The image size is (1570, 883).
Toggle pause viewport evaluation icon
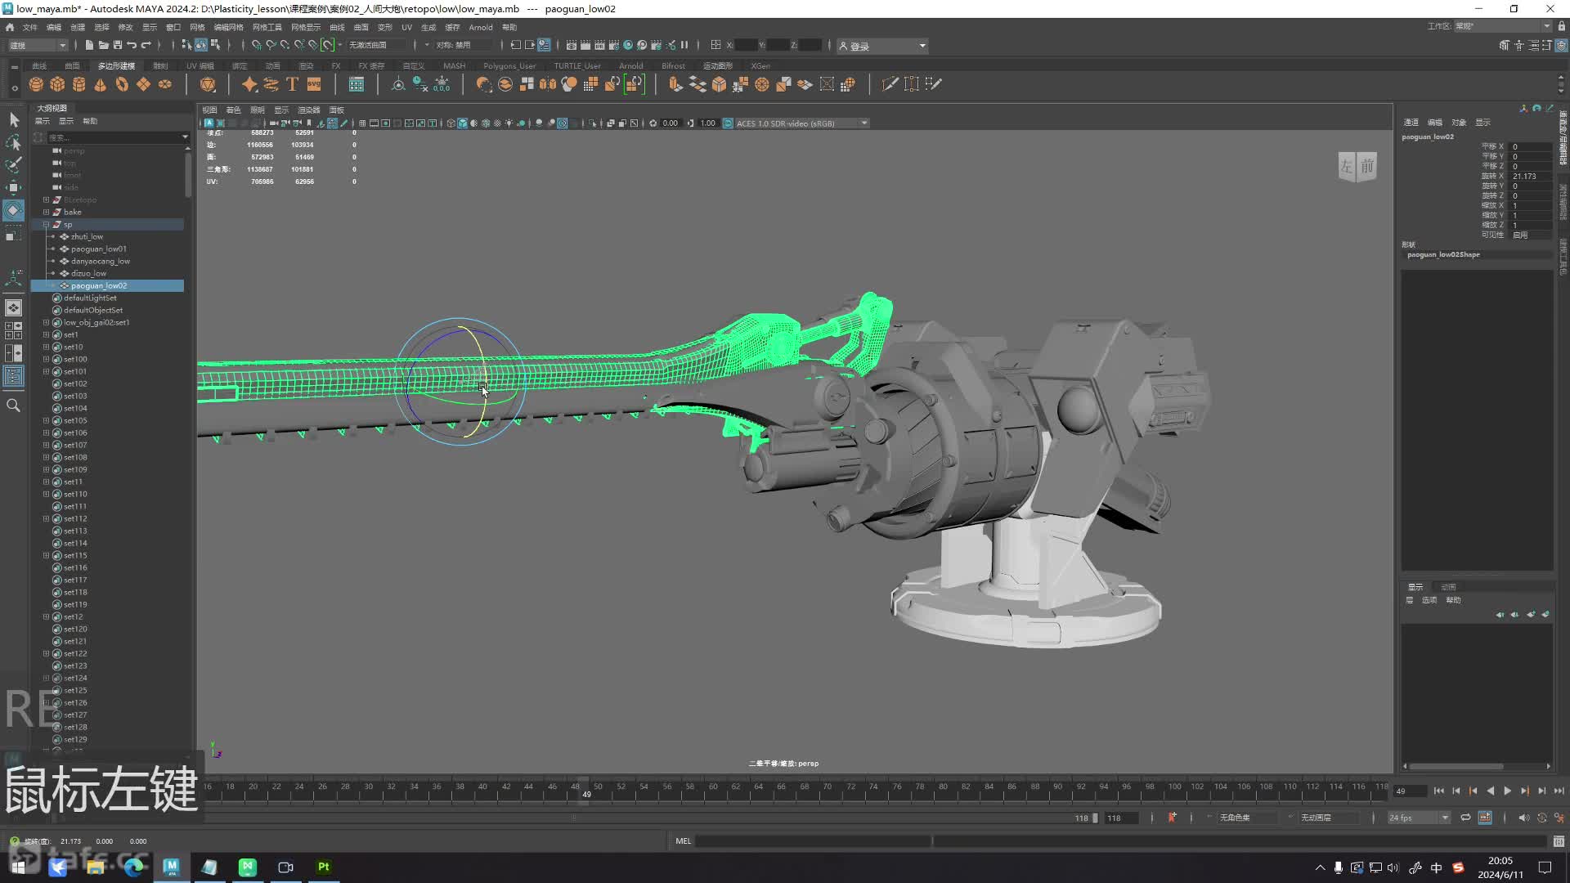pos(684,45)
